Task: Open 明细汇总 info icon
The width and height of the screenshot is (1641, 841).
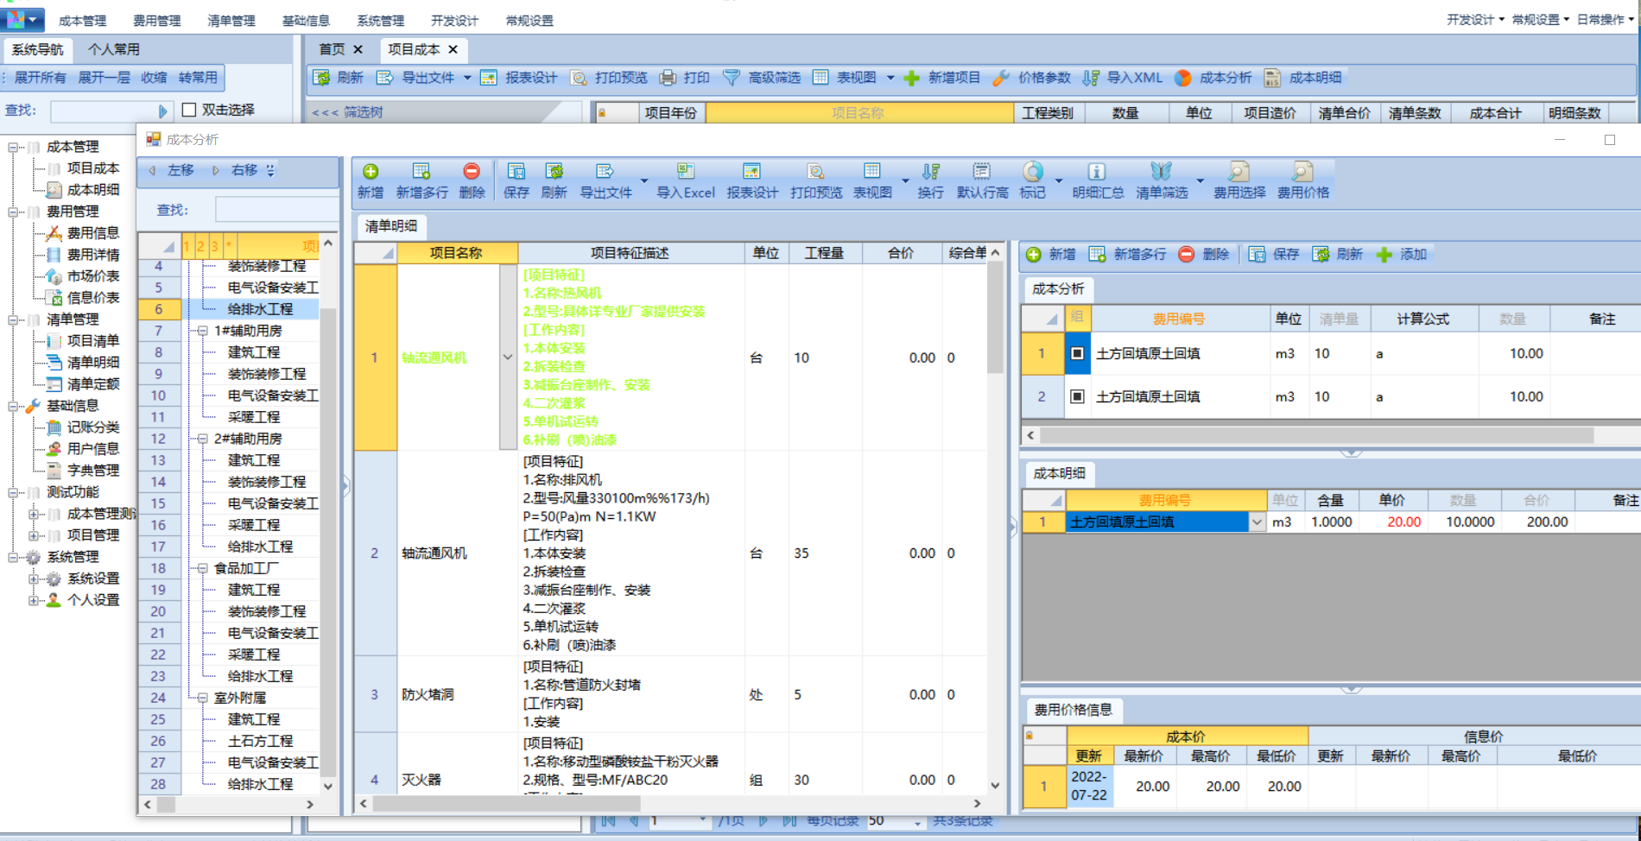Action: tap(1096, 172)
